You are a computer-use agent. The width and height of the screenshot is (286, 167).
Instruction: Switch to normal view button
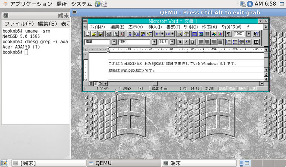pos(91,83)
